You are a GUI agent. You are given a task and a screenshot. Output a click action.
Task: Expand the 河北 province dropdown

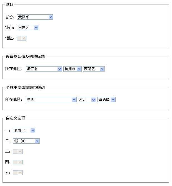pyautogui.click(x=87, y=100)
